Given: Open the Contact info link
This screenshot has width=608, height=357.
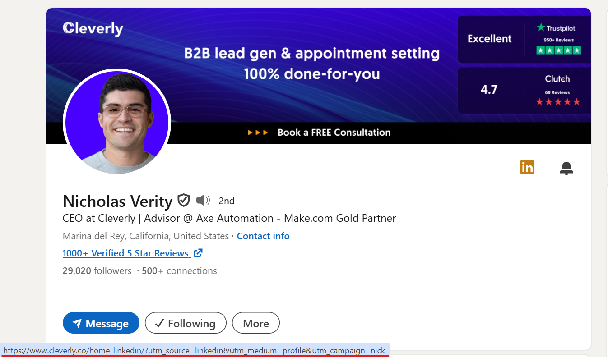Looking at the screenshot, I should tap(263, 236).
